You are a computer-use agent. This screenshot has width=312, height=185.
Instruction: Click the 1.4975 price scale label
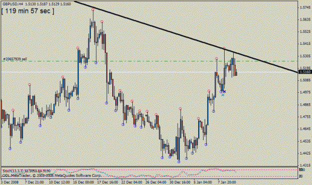coord(305,92)
